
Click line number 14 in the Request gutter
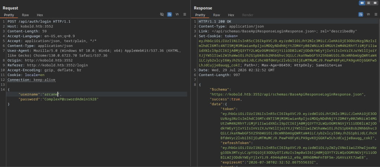(3, 89)
